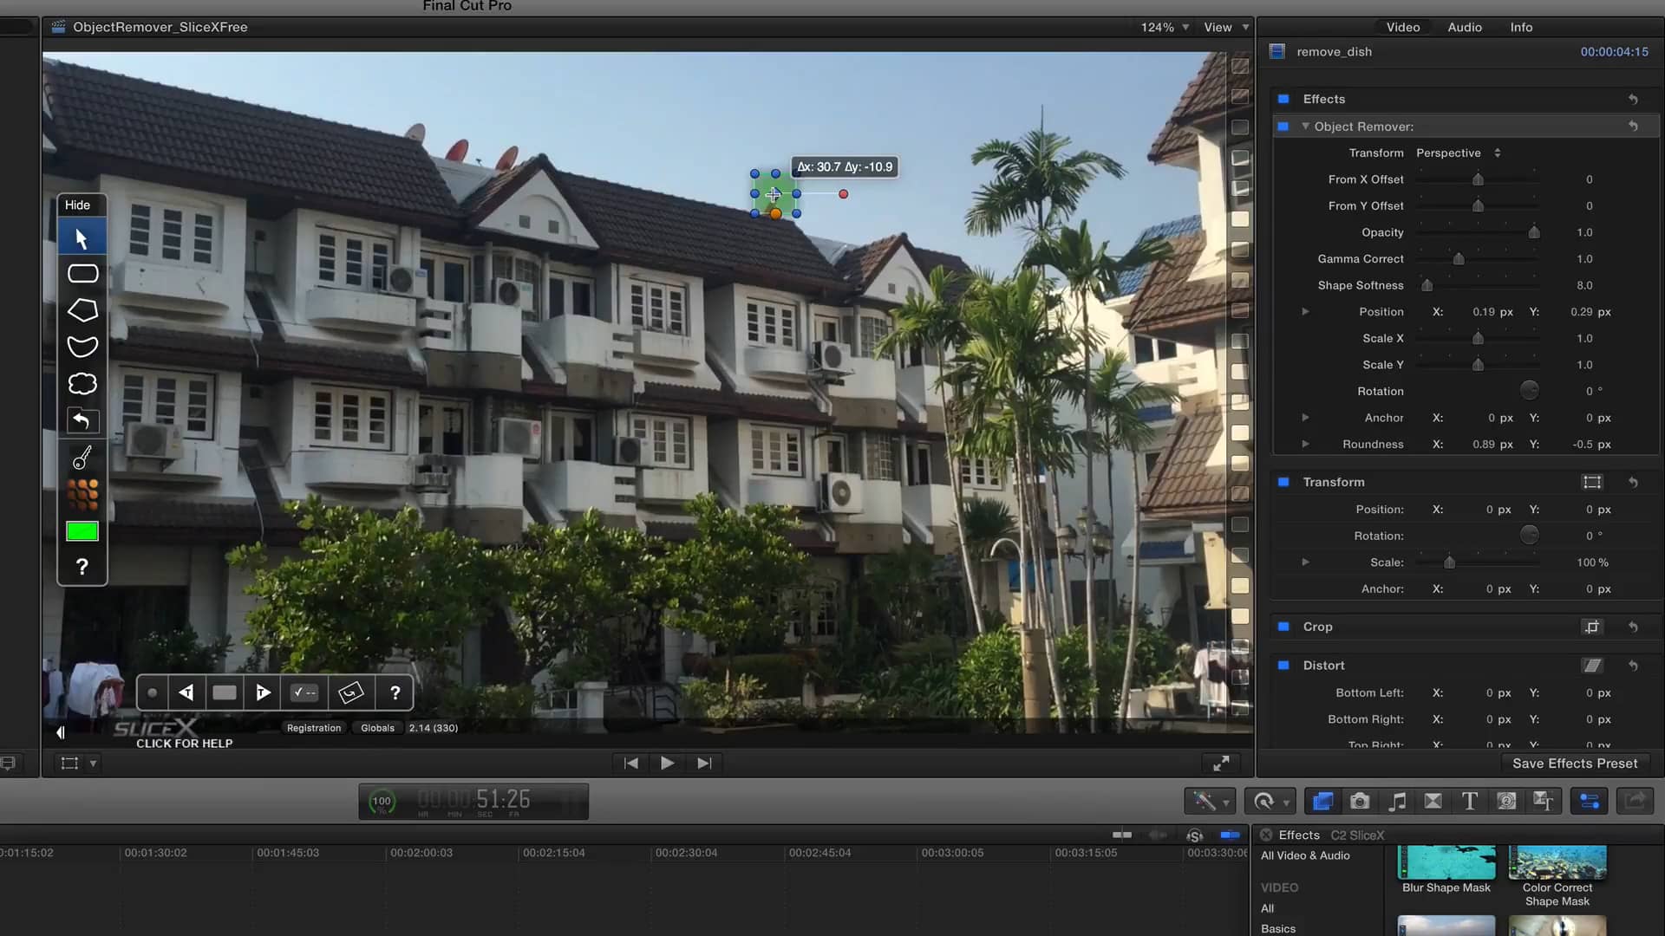The width and height of the screenshot is (1665, 936).
Task: Open the Transitions browser icon
Action: [1433, 801]
